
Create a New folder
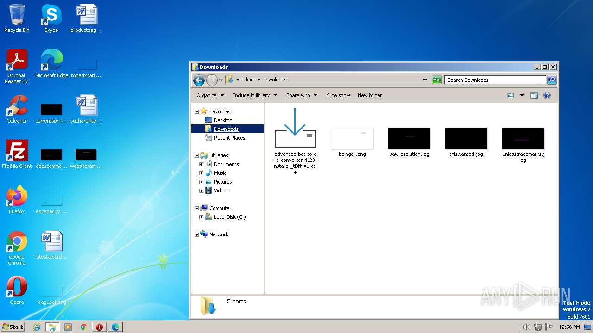pos(370,95)
